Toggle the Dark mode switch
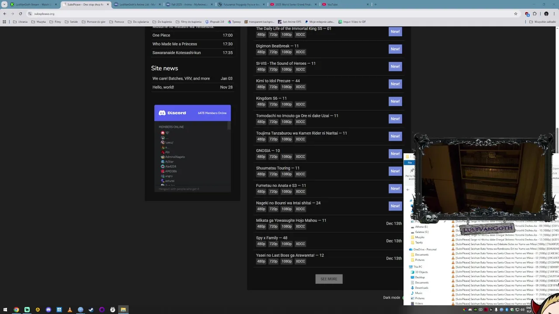Image resolution: width=559 pixels, height=314 pixels. (x=403, y=297)
